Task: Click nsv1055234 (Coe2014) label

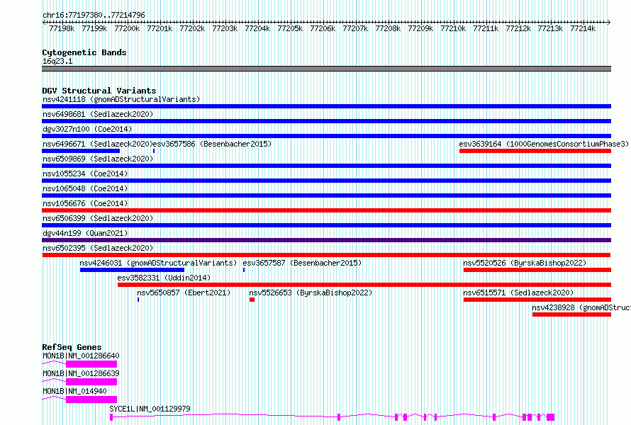Action: [85, 174]
